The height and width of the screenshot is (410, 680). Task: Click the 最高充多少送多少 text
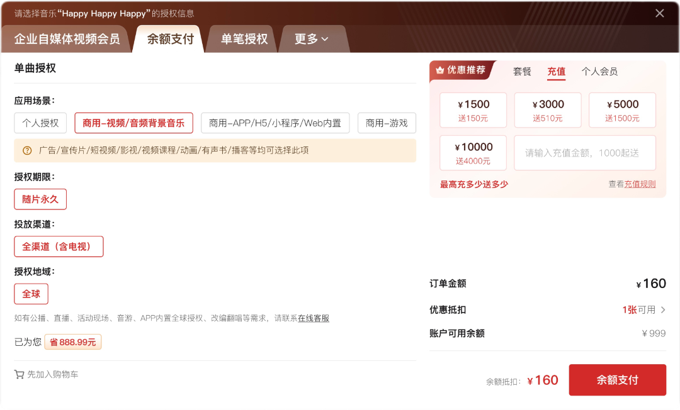[x=474, y=184]
